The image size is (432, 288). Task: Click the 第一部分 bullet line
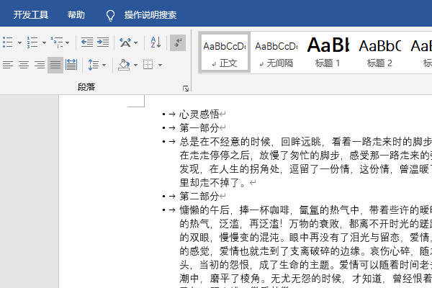tap(199, 127)
